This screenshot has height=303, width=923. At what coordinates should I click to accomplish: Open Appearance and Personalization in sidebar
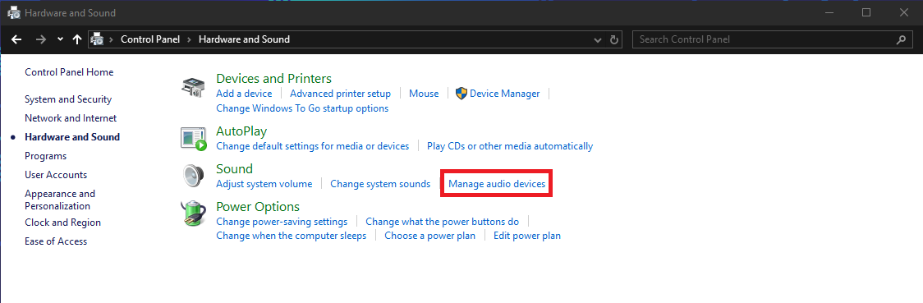[x=59, y=200]
